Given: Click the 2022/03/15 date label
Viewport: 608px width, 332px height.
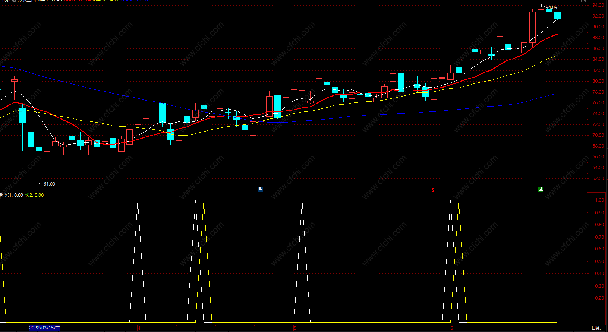Looking at the screenshot, I should click(x=44, y=328).
